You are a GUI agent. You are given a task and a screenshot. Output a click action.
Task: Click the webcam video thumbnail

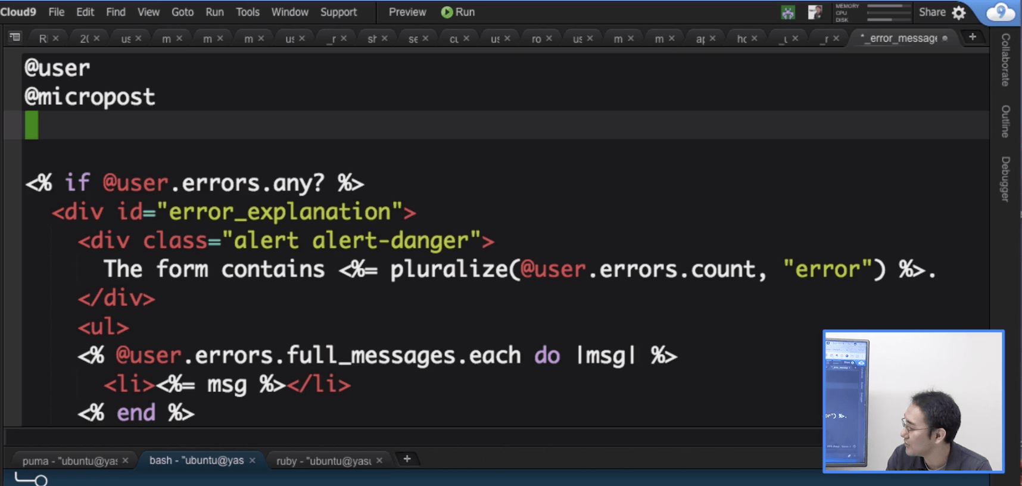pos(914,401)
